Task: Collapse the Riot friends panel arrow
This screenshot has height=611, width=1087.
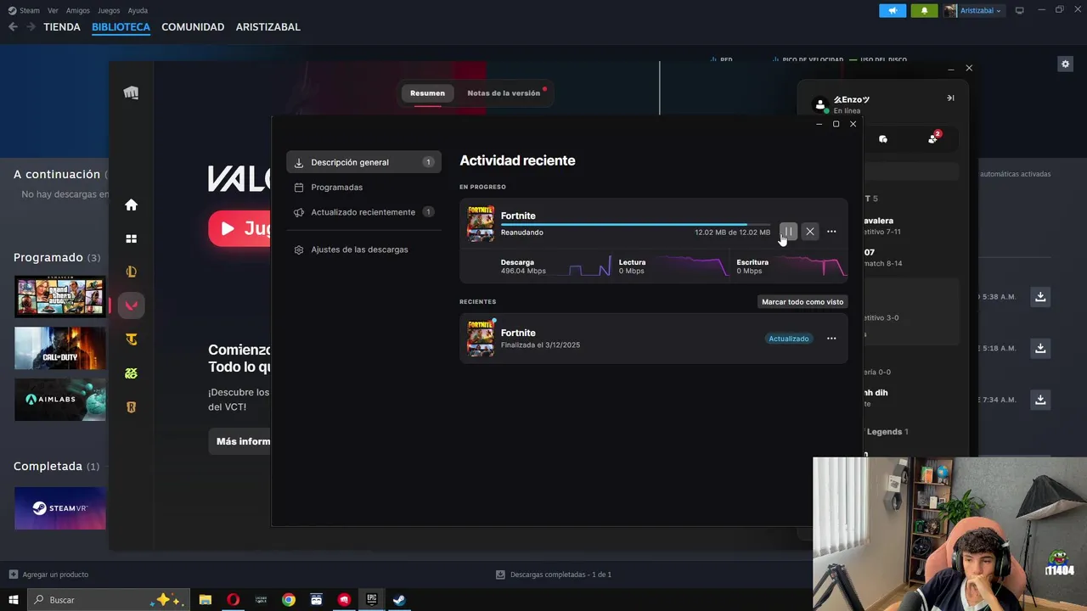Action: click(x=950, y=98)
